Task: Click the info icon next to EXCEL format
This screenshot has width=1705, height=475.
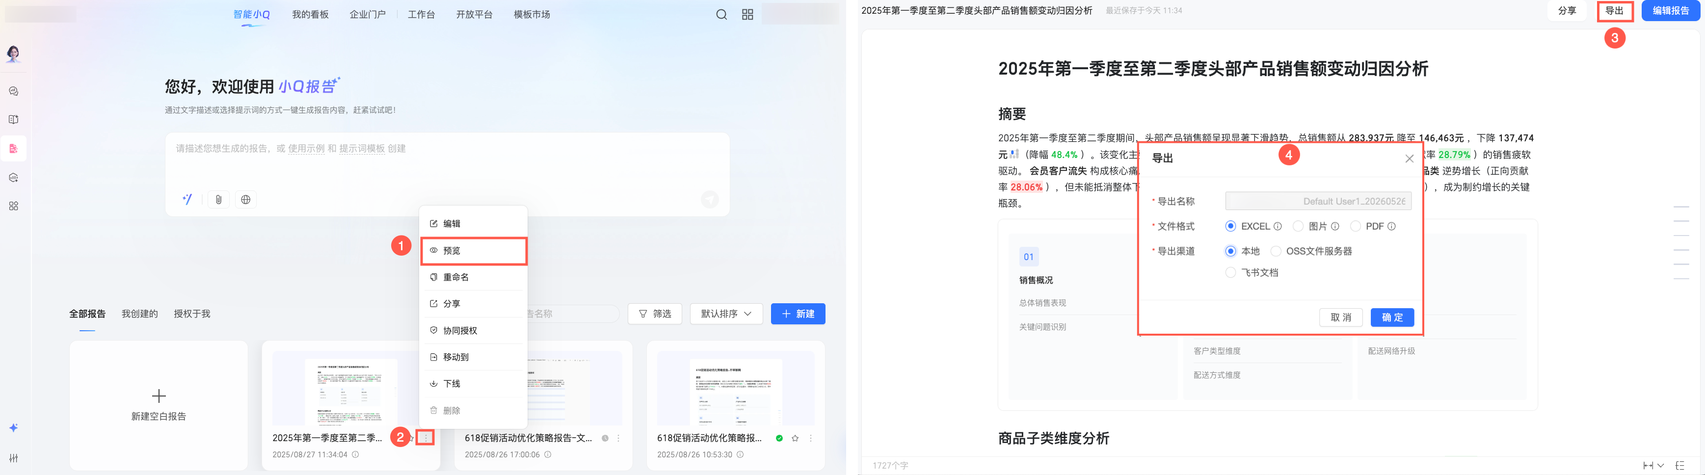Action: (1278, 226)
